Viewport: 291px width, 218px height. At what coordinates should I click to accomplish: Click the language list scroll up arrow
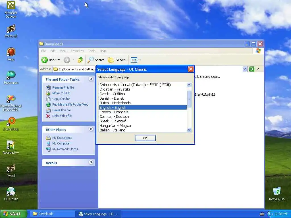189,85
